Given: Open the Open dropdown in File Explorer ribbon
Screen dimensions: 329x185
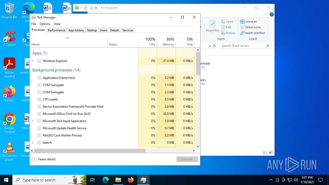Looking at the screenshot, I should (x=229, y=22).
